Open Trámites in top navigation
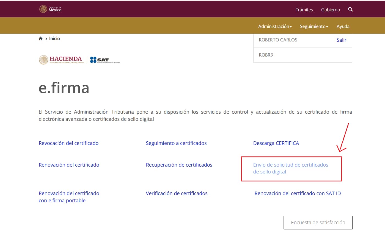Image resolution: width=385 pixels, height=244 pixels. pyautogui.click(x=304, y=10)
